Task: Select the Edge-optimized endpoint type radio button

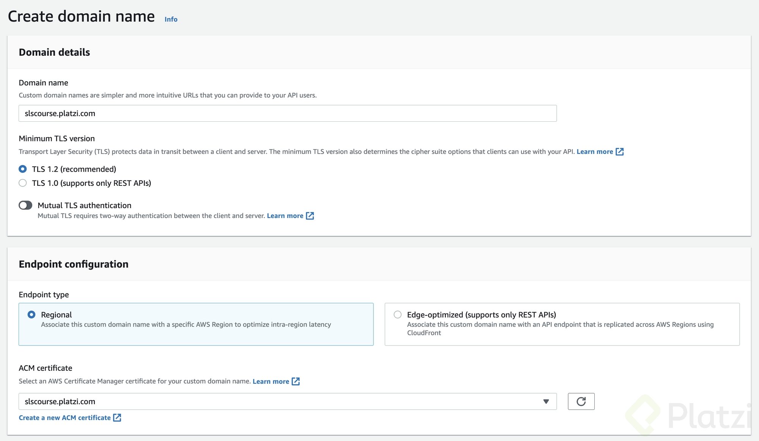Action: (x=397, y=314)
